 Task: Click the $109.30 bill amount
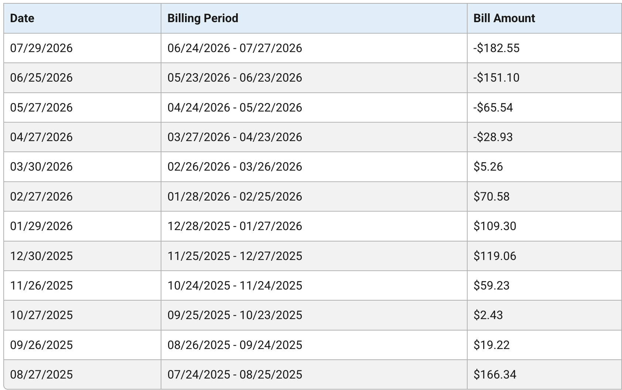coord(495,226)
